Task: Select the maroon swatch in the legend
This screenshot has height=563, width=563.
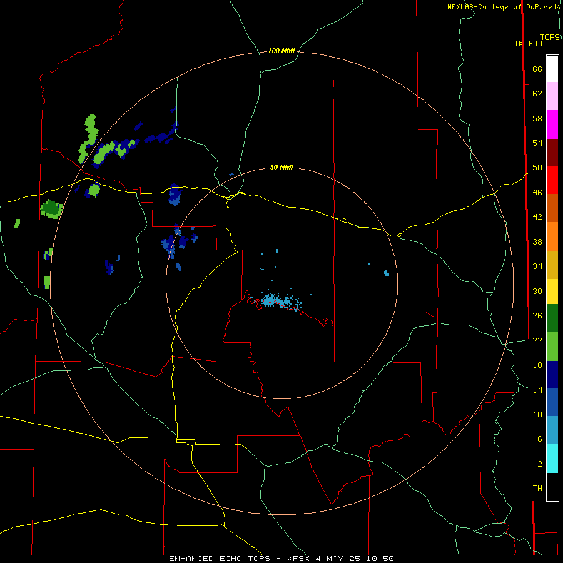Action: pyautogui.click(x=552, y=153)
